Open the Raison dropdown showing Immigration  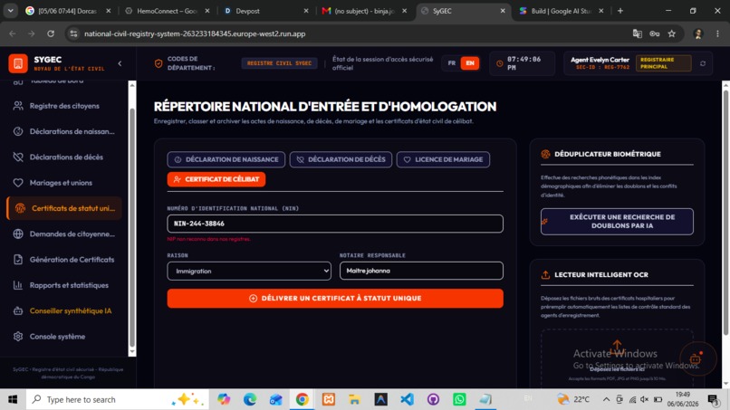tap(249, 271)
